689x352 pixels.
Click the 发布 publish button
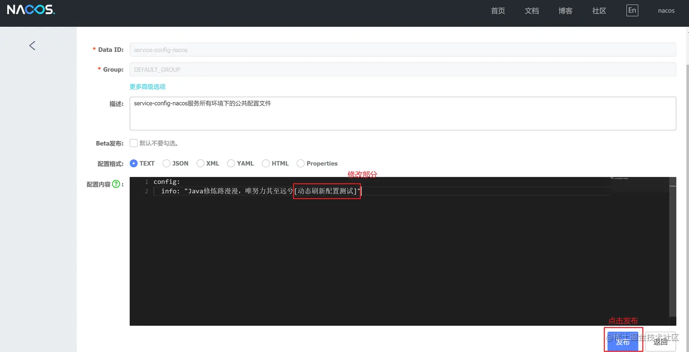[623, 341]
